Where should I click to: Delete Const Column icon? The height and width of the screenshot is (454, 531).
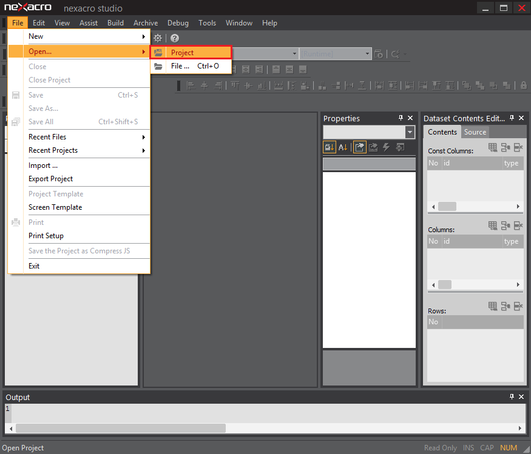coord(518,147)
